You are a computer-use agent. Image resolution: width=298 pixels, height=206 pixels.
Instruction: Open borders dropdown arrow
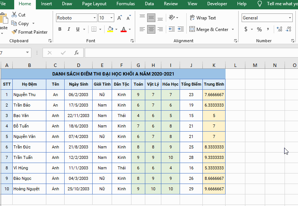coord(100,29)
